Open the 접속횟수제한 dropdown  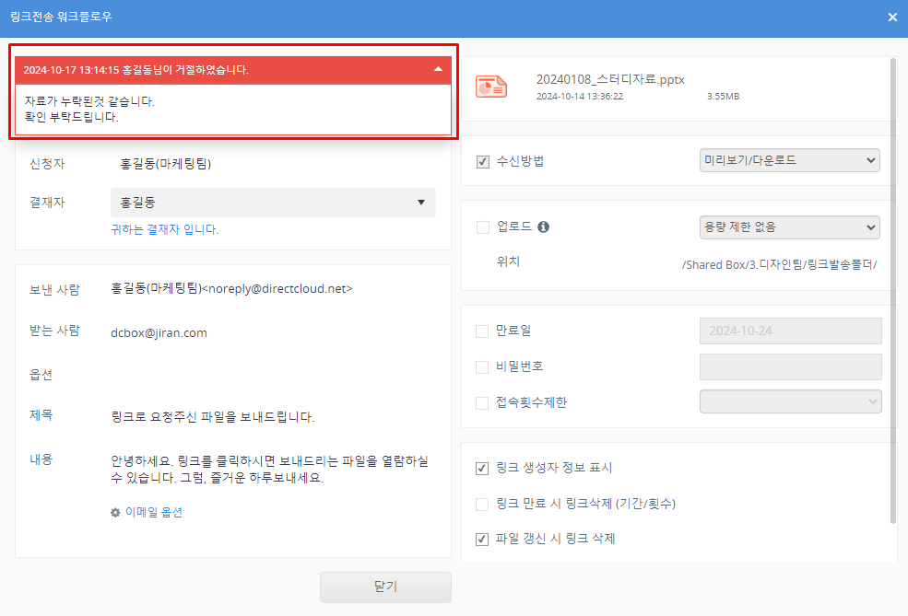pyautogui.click(x=790, y=401)
